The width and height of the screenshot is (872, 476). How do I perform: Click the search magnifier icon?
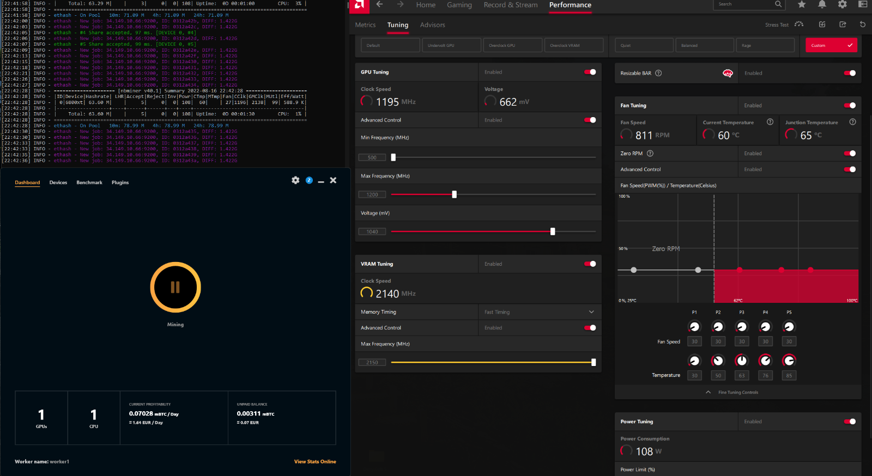tap(778, 4)
